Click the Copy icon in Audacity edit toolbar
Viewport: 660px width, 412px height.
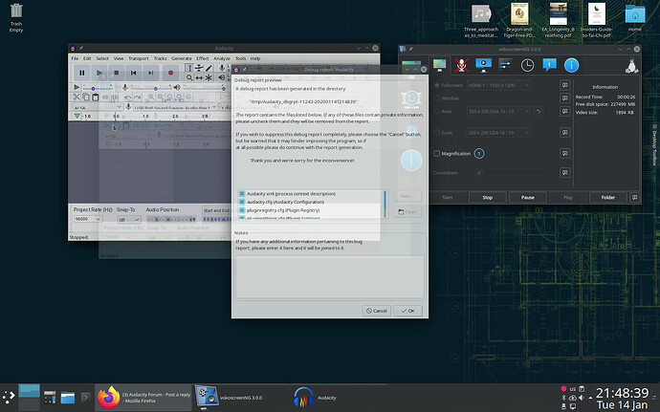pyautogui.click(x=86, y=98)
